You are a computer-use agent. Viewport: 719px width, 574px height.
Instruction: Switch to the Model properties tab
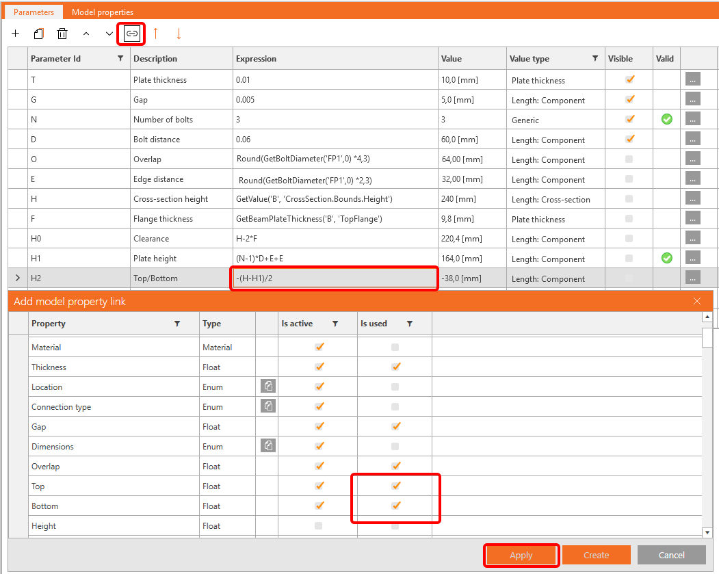(x=103, y=12)
